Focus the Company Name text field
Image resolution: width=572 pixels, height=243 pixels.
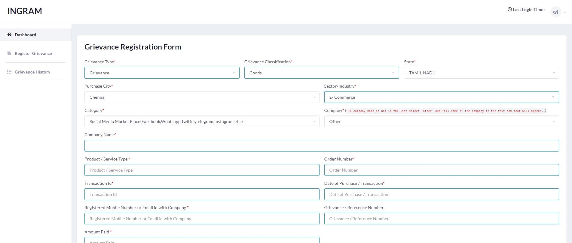coord(321,146)
